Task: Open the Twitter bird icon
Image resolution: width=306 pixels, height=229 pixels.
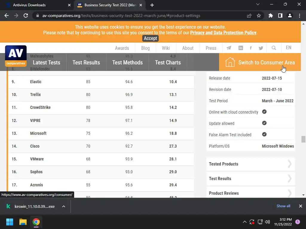Action: 261,48
